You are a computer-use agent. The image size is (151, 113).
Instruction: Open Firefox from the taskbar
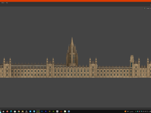pyautogui.click(x=7, y=111)
